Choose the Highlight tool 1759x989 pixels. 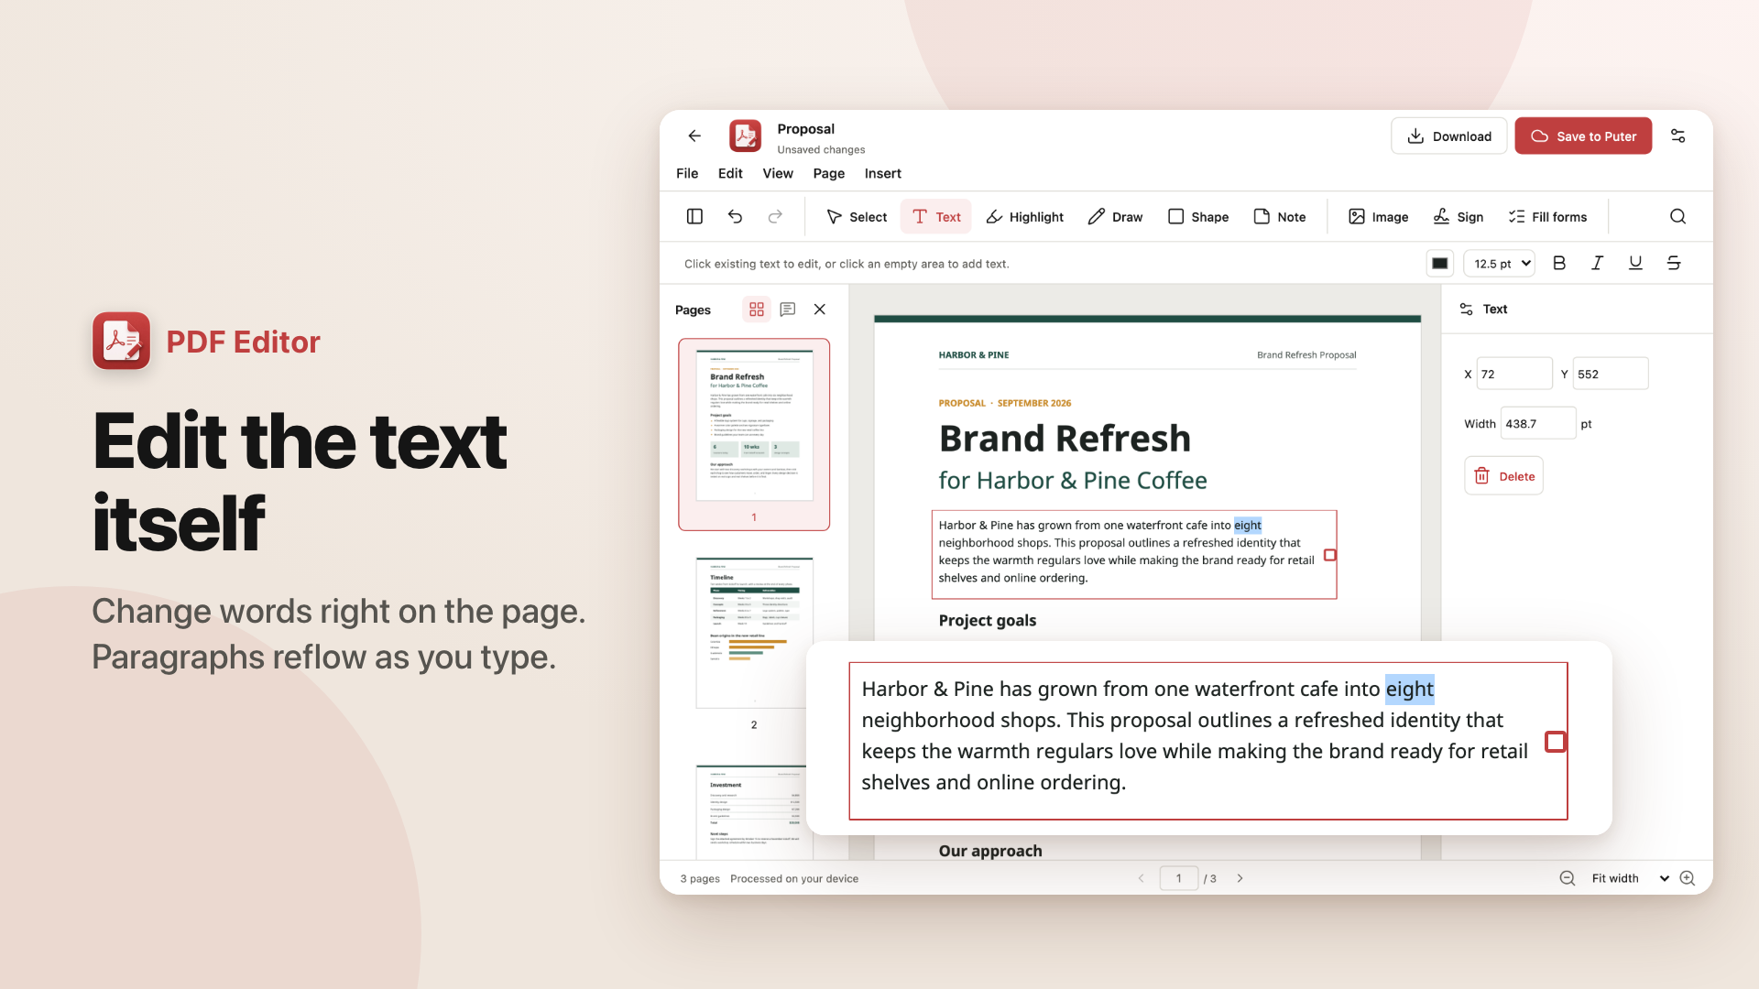(x=1024, y=217)
